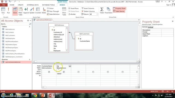Open PowerPoint from the taskbar
Viewport: 175px width, 98px height.
[x=43, y=95]
